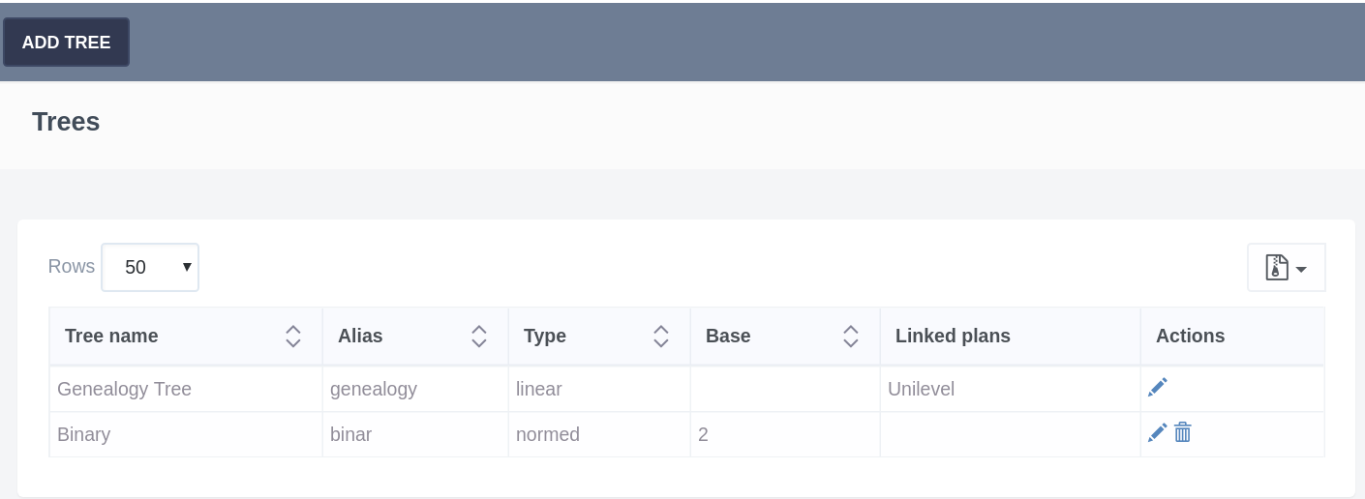The width and height of the screenshot is (1365, 499).
Task: Click the normed type cell
Action: pos(548,434)
